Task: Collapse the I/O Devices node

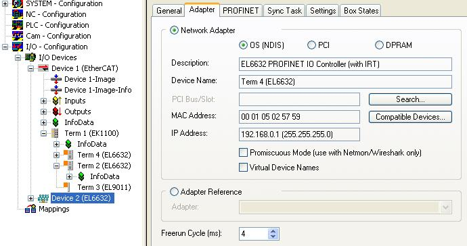Action: click(x=18, y=57)
